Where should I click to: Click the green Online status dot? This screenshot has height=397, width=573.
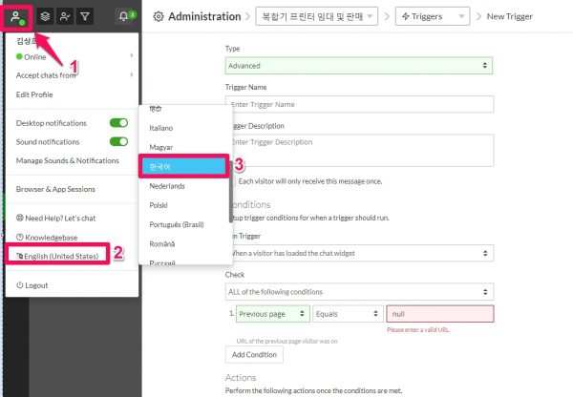pyautogui.click(x=19, y=56)
